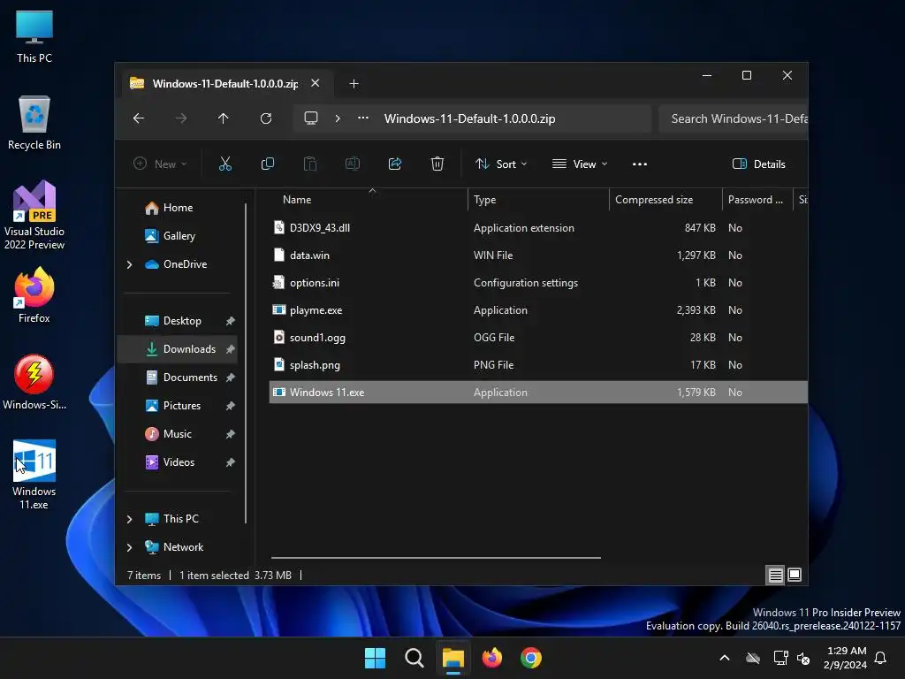905x679 pixels.
Task: Open Firefox from the taskbar
Action: coord(491,658)
